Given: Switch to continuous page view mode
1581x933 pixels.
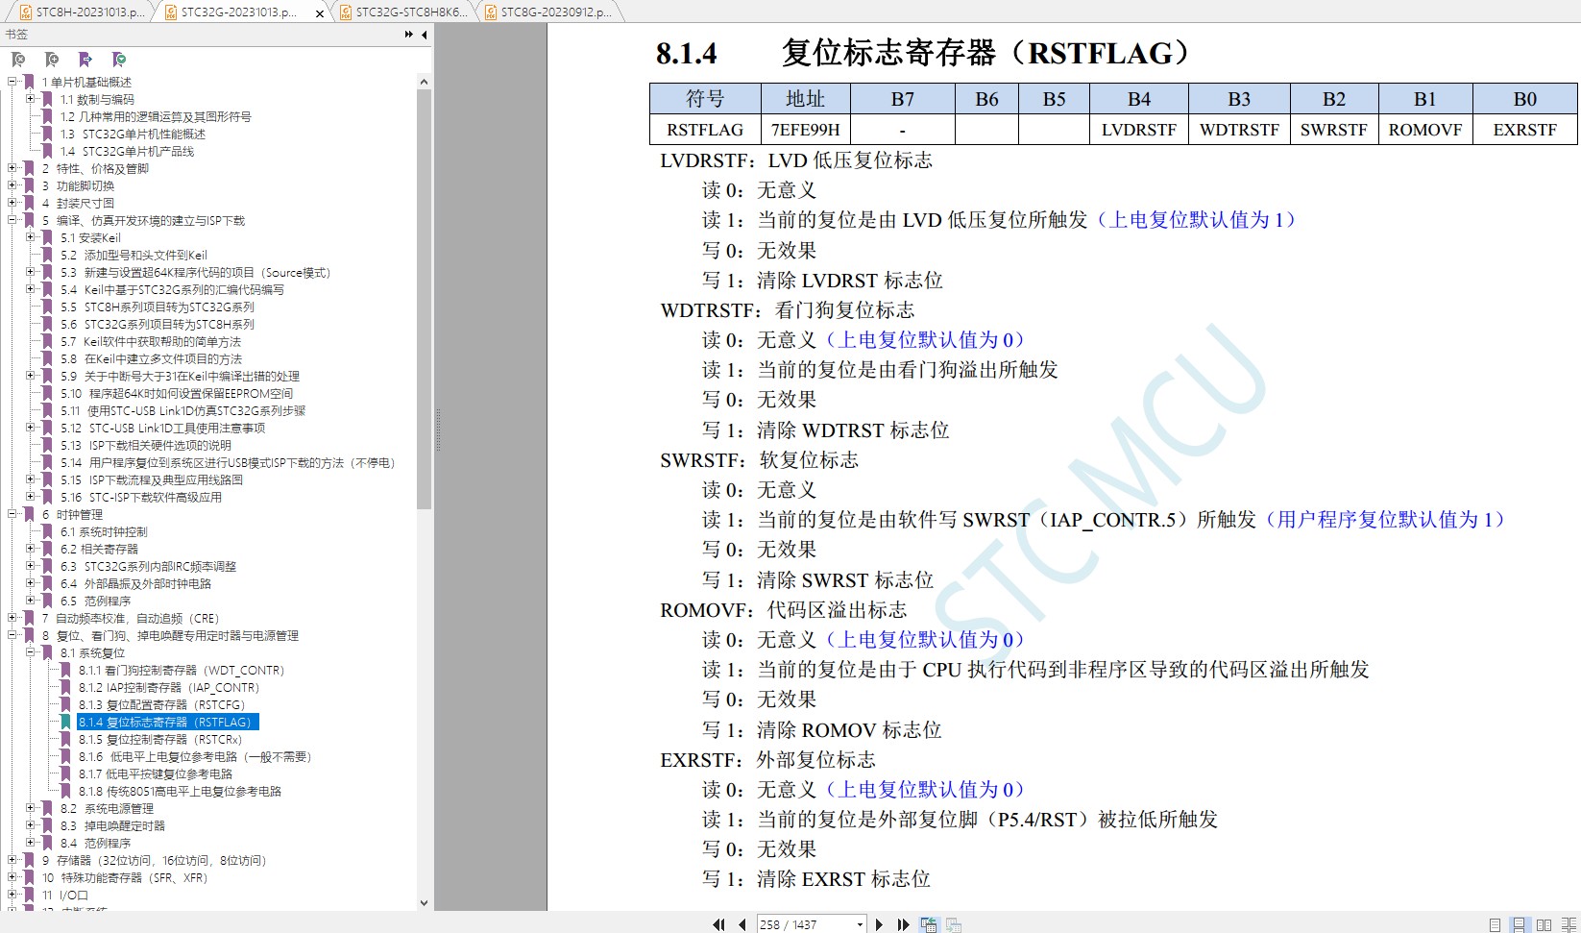Looking at the screenshot, I should click(1520, 924).
